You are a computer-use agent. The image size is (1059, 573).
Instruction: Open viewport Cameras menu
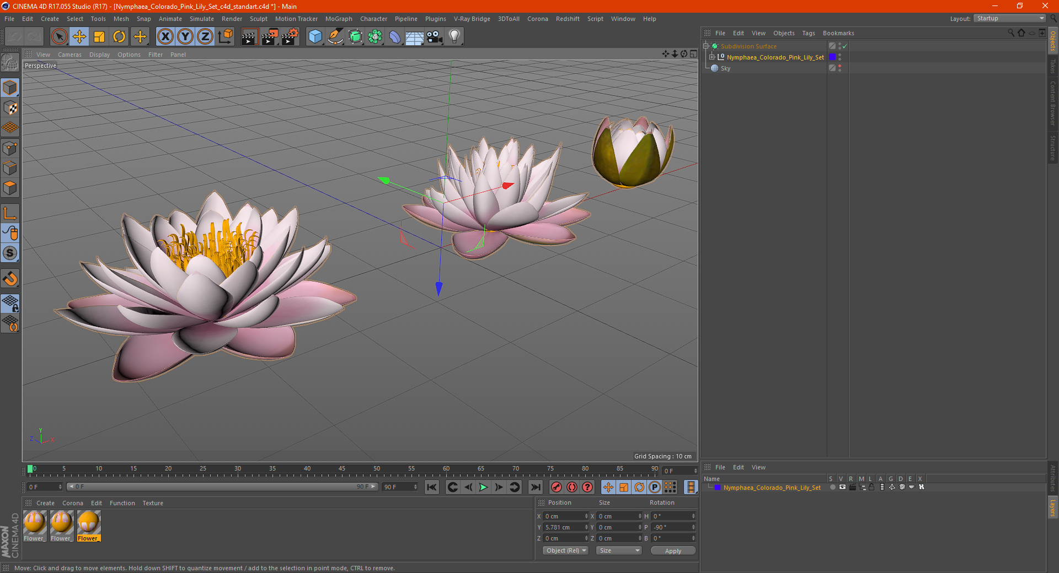69,55
